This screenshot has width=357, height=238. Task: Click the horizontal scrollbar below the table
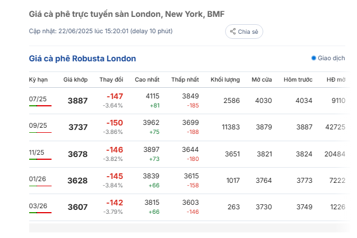coord(189,228)
